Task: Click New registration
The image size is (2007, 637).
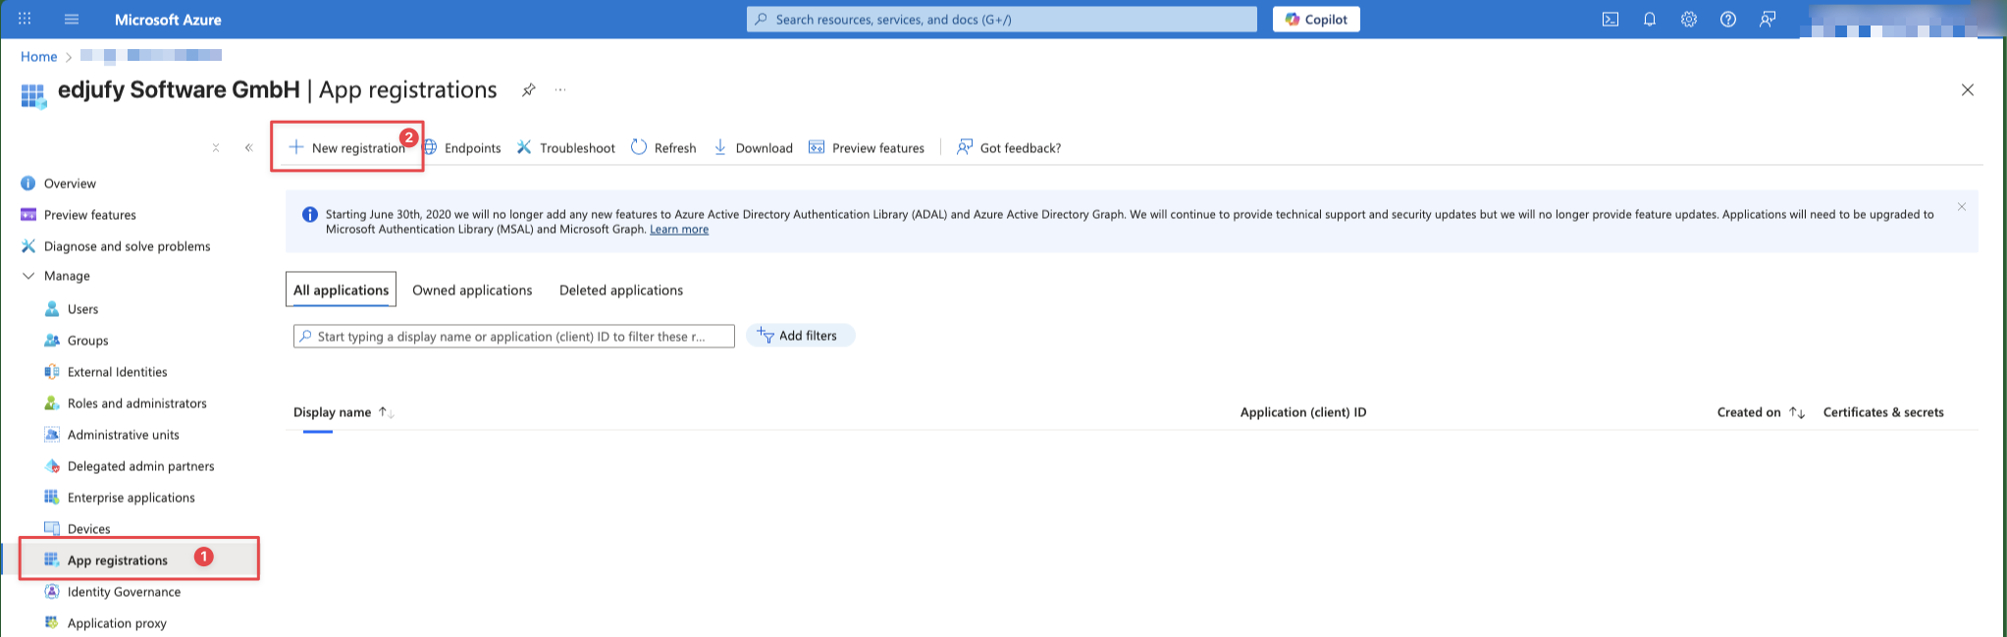Action: [347, 147]
